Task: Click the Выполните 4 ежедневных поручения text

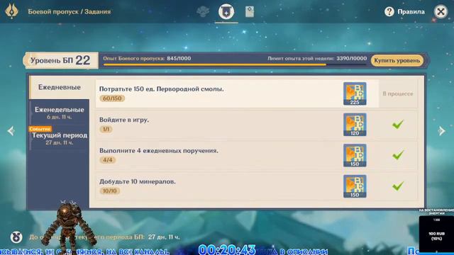Action: coord(159,151)
